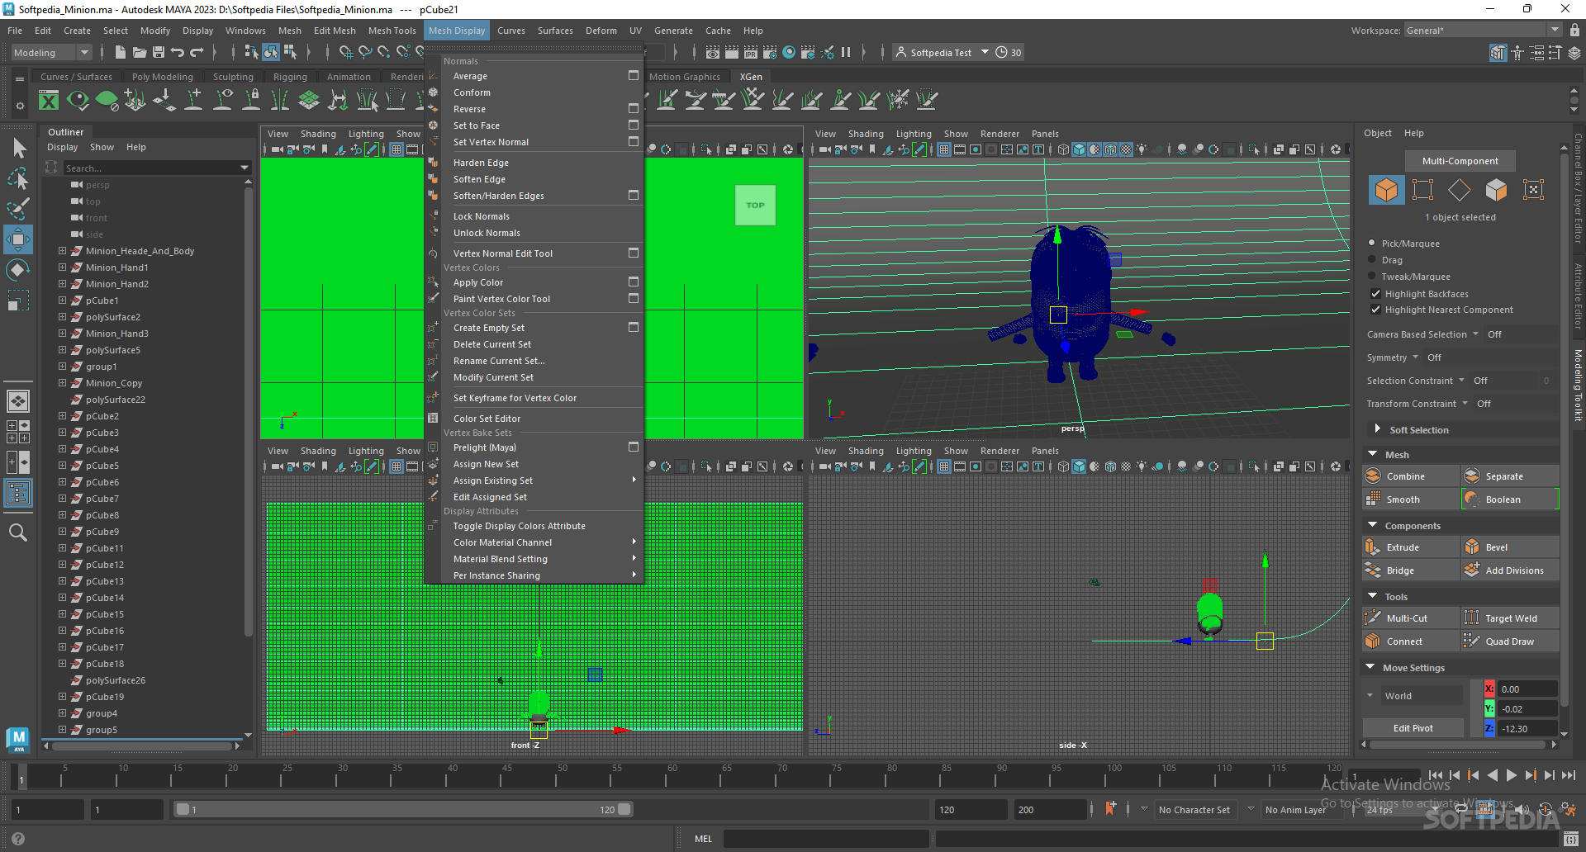This screenshot has width=1586, height=852.
Task: Click the Open Scene folder icon
Action: 140,52
